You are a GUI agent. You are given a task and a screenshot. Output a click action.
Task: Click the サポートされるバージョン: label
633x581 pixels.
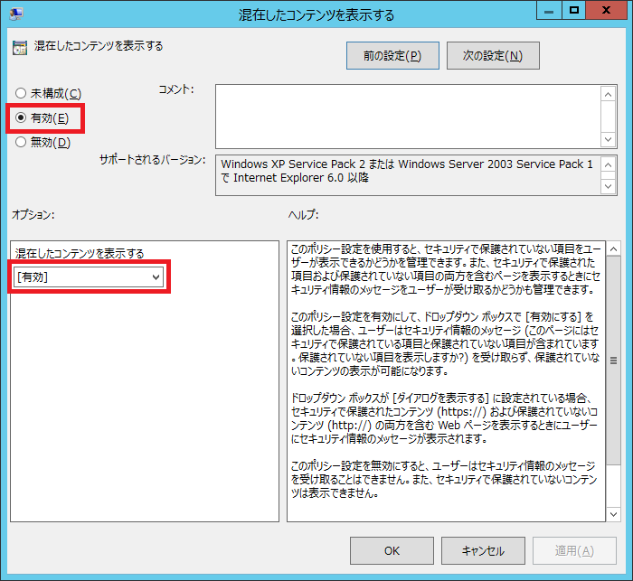coord(153,160)
